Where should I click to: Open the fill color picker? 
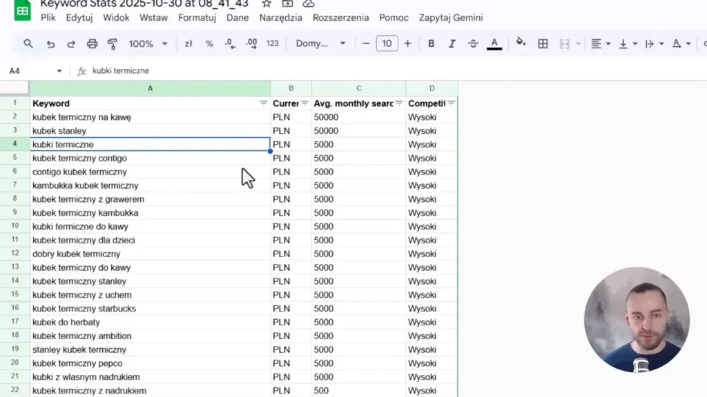click(x=521, y=43)
